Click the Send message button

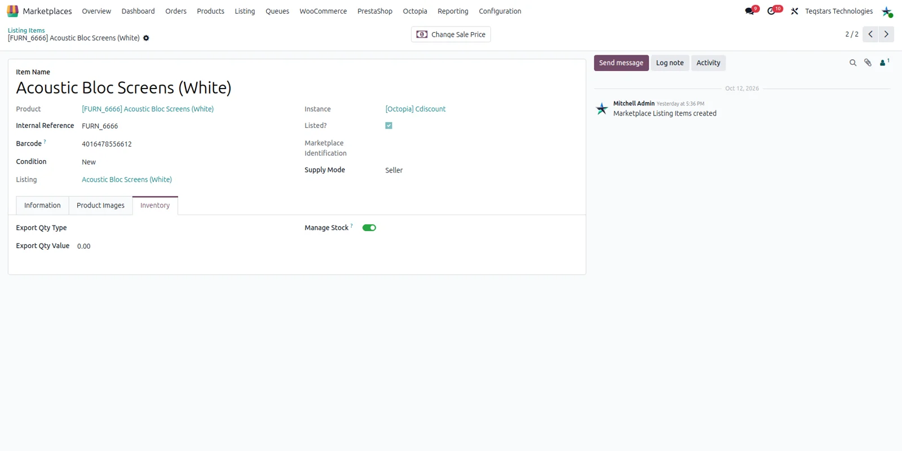pos(621,63)
